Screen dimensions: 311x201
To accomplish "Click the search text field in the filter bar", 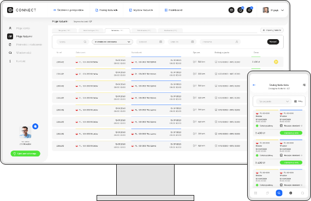I will (73, 42).
